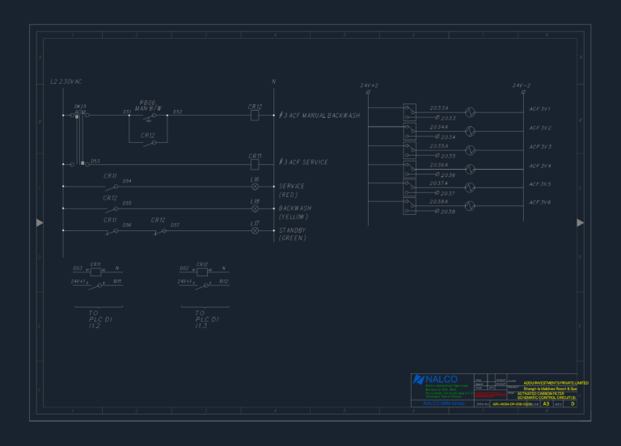This screenshot has width=621, height=446.
Task: Click the STANDBY (GREEN) annotation
Action: pyautogui.click(x=293, y=234)
